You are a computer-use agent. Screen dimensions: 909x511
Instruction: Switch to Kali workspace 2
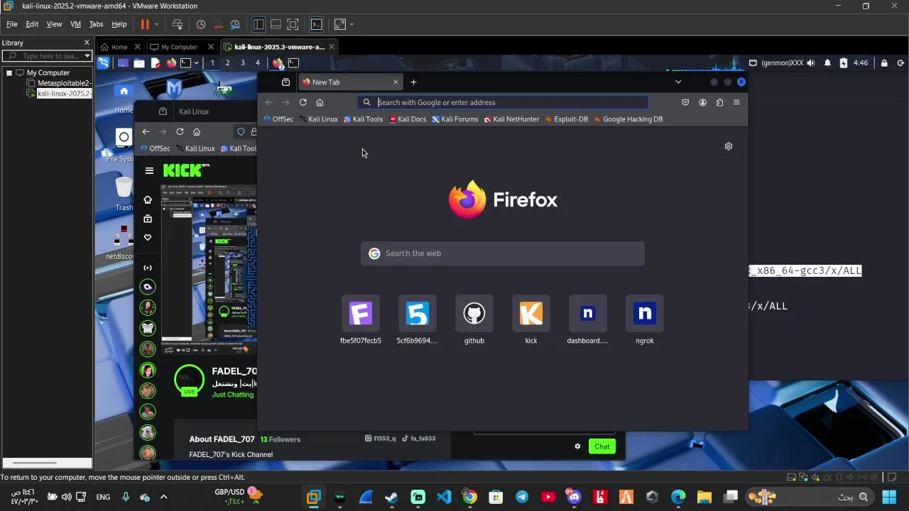227,62
